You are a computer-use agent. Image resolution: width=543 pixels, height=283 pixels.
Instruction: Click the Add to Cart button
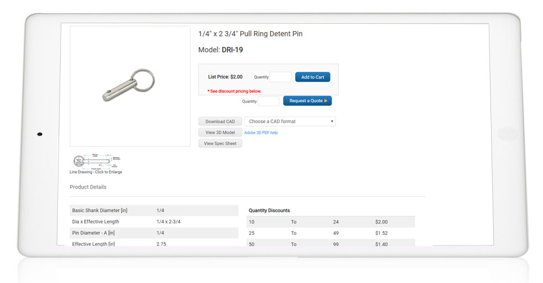312,77
